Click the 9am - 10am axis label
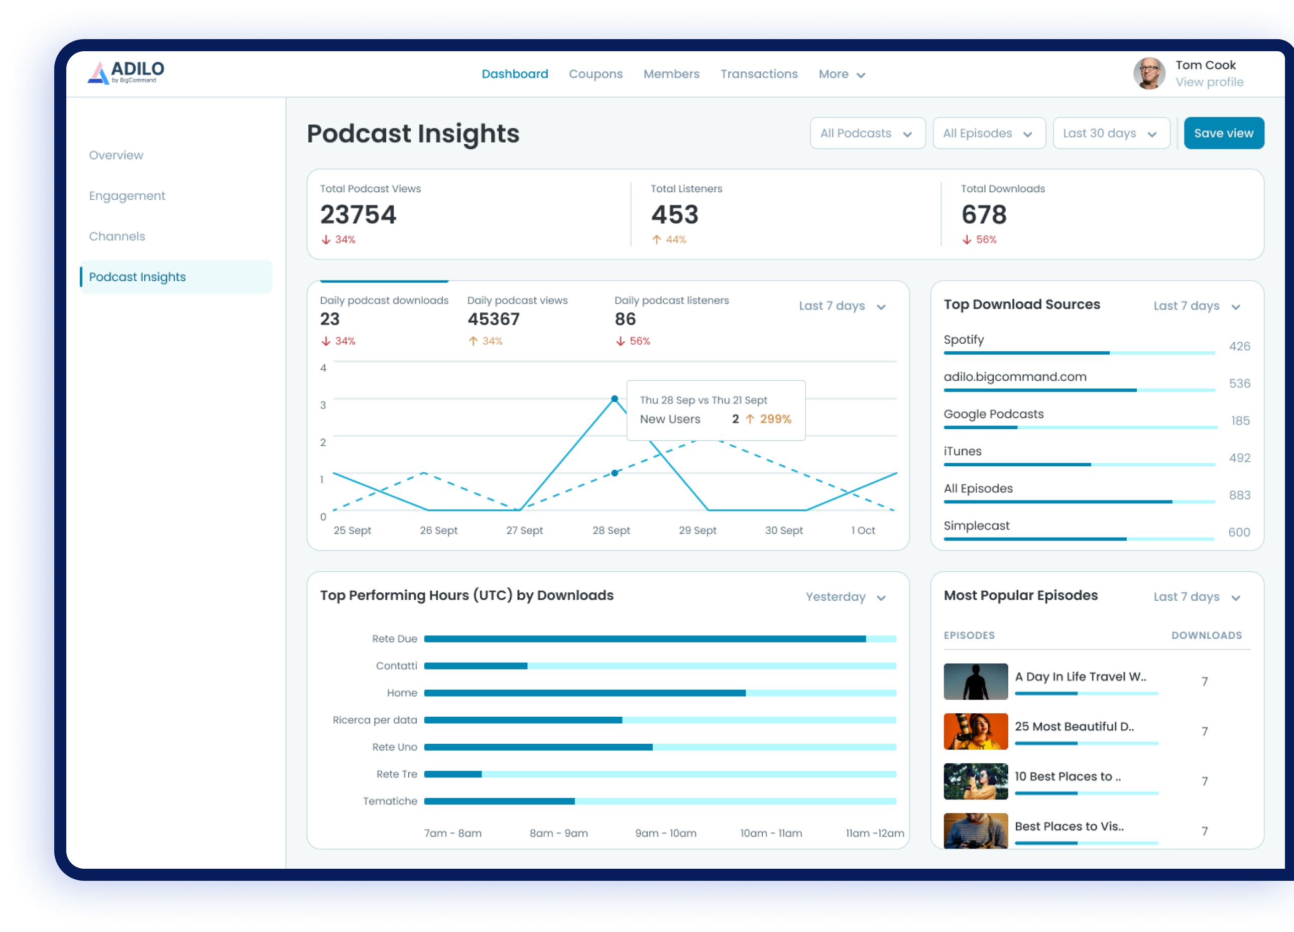Image resolution: width=1294 pixels, height=932 pixels. pos(666,833)
